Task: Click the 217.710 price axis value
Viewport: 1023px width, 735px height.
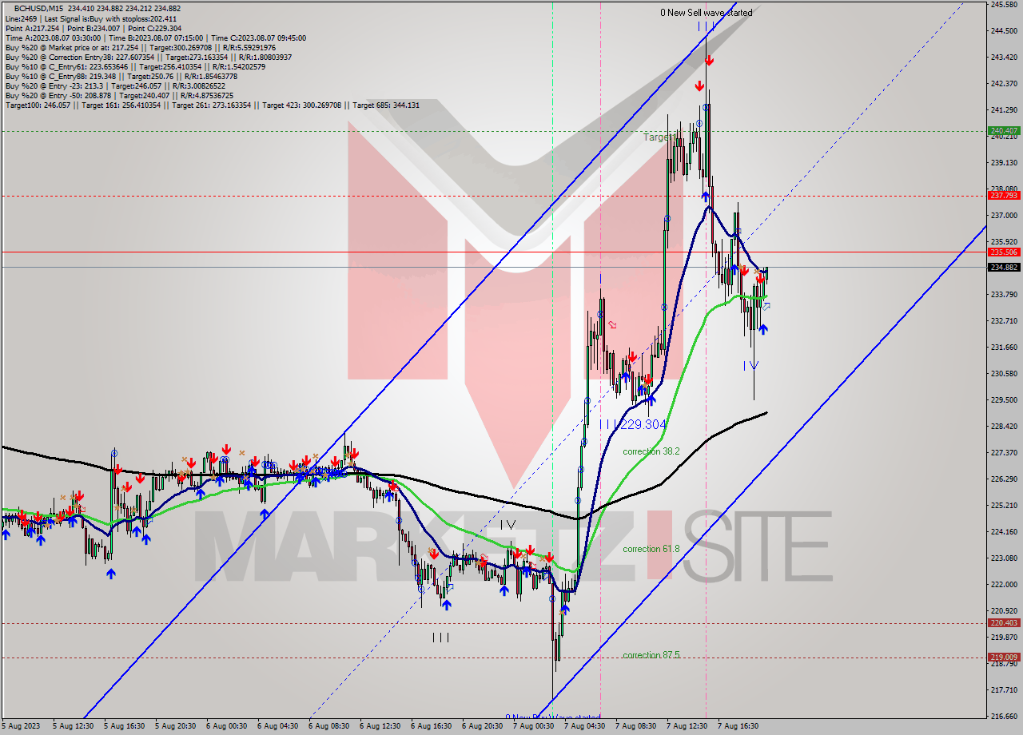Action: click(x=1004, y=689)
